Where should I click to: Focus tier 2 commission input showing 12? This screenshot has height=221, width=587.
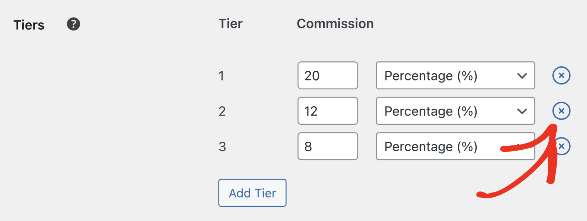pos(328,111)
